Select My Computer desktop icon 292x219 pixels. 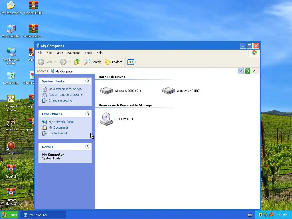[x=11, y=31]
